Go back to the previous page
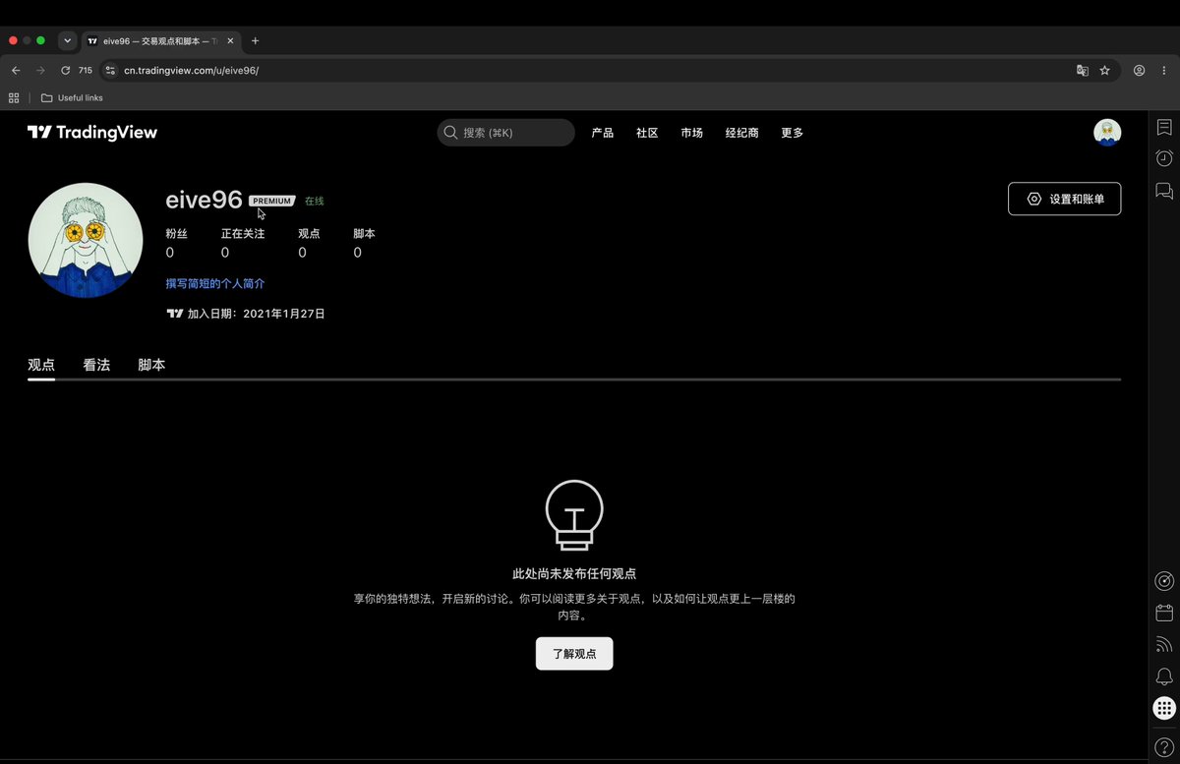Viewport: 1180px width, 764px height. 16,71
